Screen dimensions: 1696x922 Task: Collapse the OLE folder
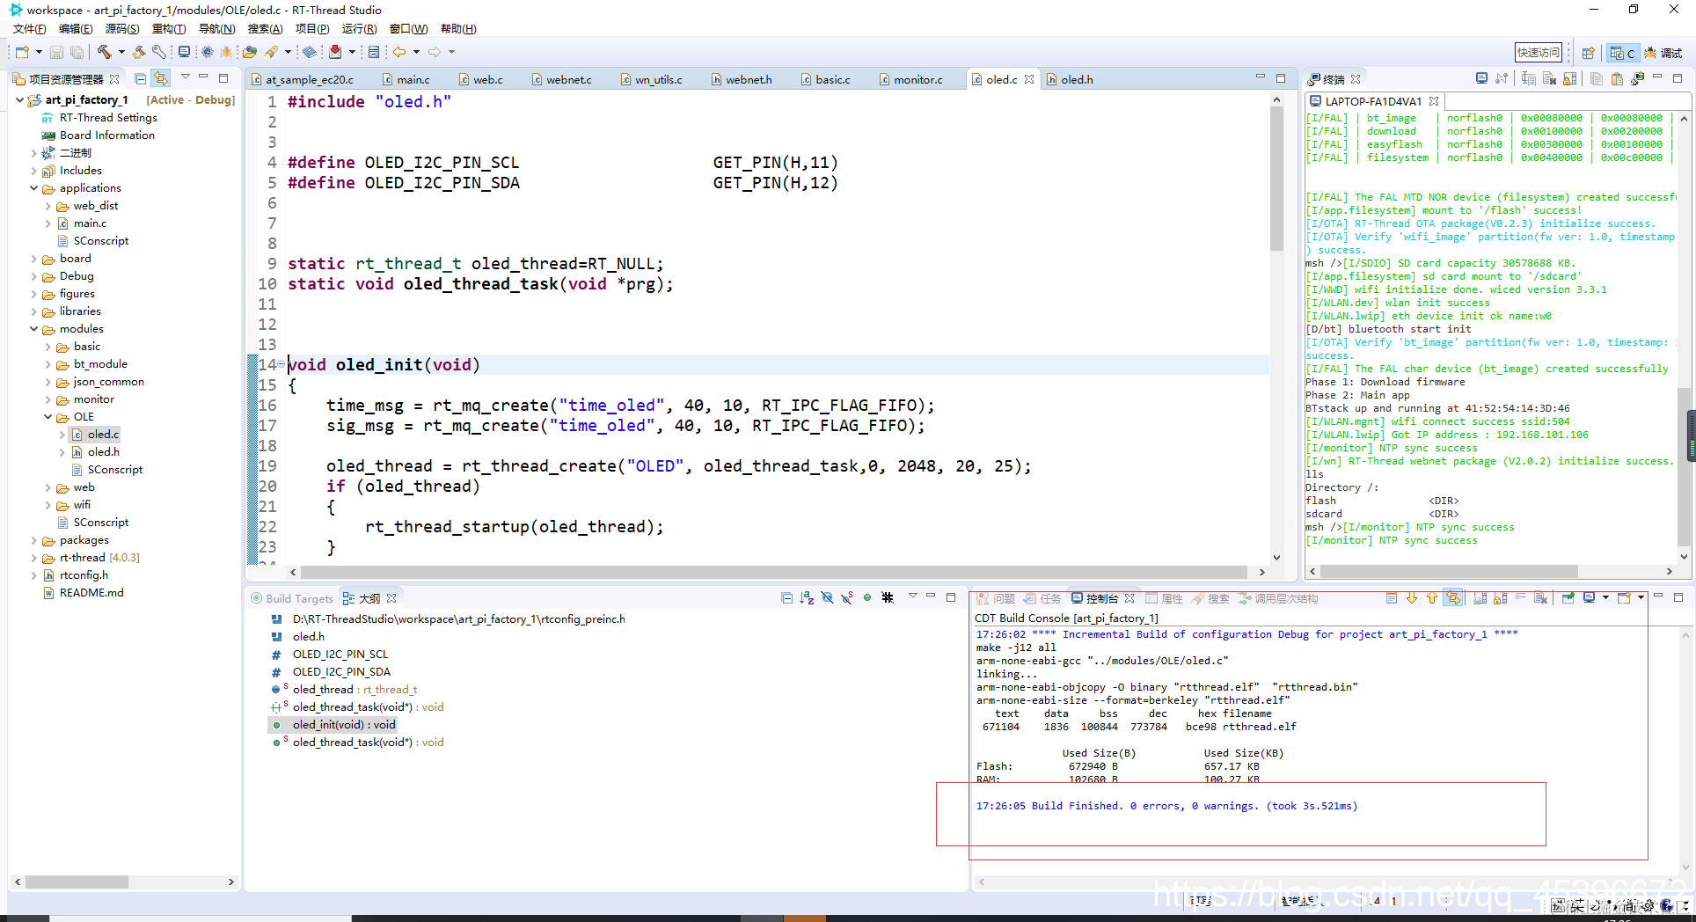(48, 417)
